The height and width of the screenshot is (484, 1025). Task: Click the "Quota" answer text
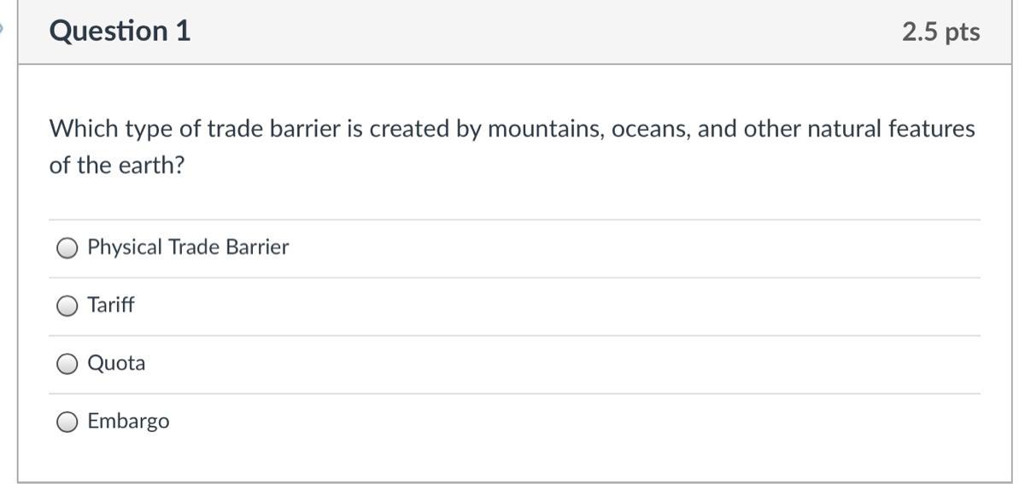(x=116, y=364)
